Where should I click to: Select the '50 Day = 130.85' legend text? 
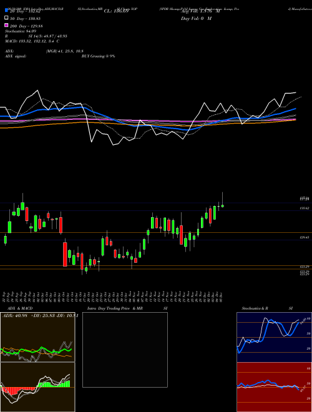tap(26, 19)
